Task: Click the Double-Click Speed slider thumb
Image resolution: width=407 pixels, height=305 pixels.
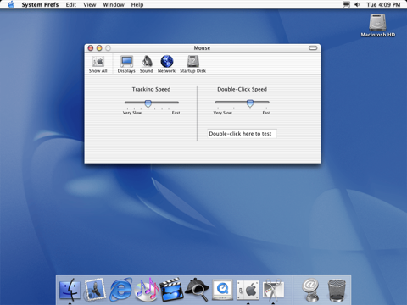Action: point(250,103)
